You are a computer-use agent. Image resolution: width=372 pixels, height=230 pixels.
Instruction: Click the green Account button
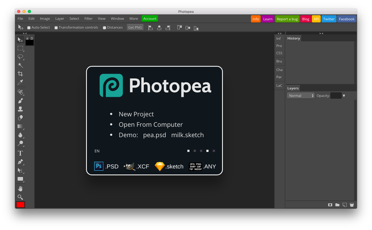[x=150, y=18]
